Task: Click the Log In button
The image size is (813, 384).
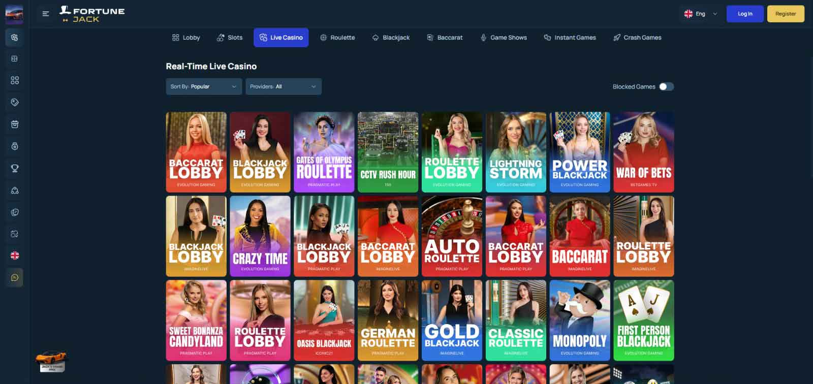Action: (745, 14)
